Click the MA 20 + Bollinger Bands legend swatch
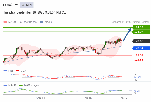The image size is (151, 102). click(5, 22)
